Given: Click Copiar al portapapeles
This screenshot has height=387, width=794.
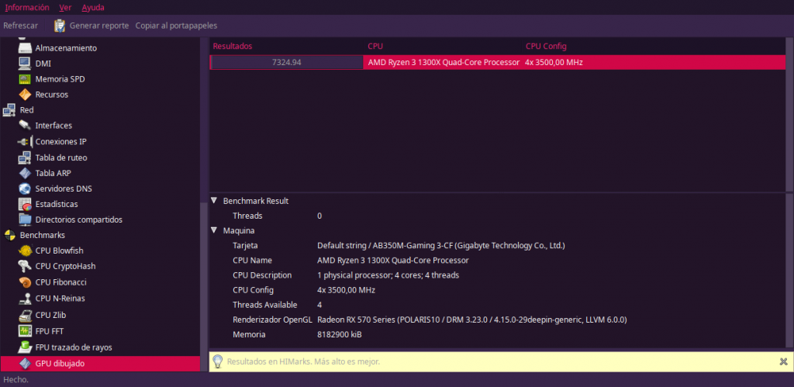Looking at the screenshot, I should coord(176,26).
